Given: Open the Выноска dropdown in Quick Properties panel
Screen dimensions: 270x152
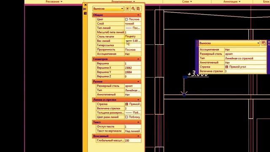Looking at the screenshot, I should coord(229,43).
